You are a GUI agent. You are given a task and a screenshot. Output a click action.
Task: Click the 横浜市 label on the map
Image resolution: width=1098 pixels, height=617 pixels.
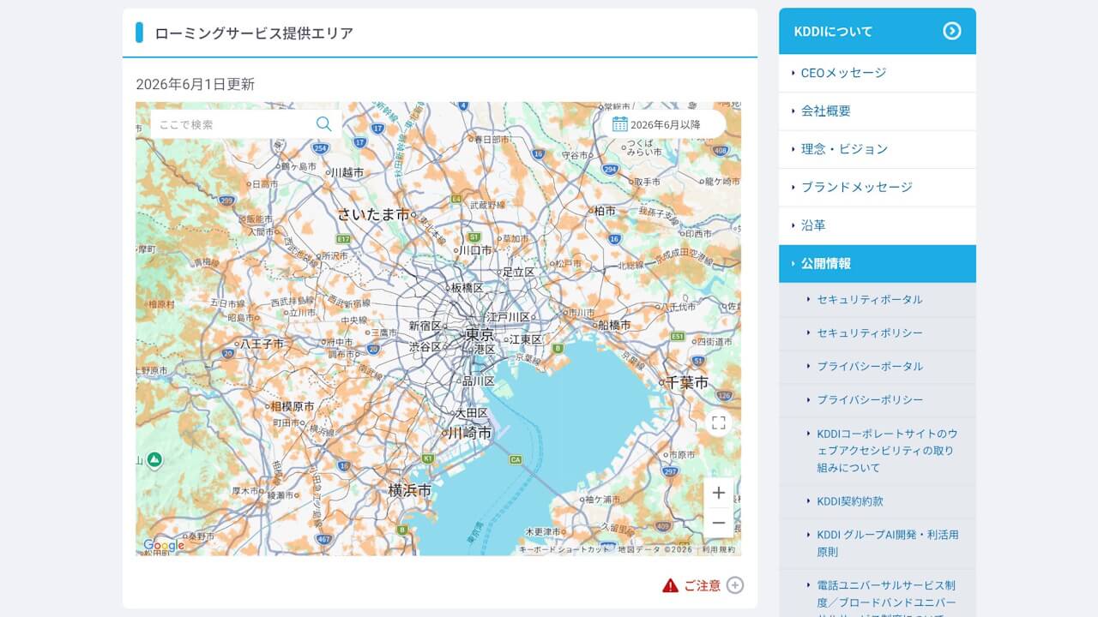coord(410,490)
